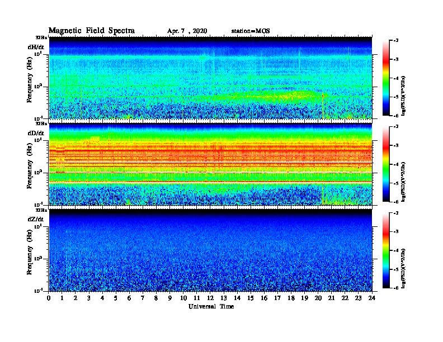443x342 pixels.
Task: Click the "20" hour tick label on time axis
Action: [318, 298]
